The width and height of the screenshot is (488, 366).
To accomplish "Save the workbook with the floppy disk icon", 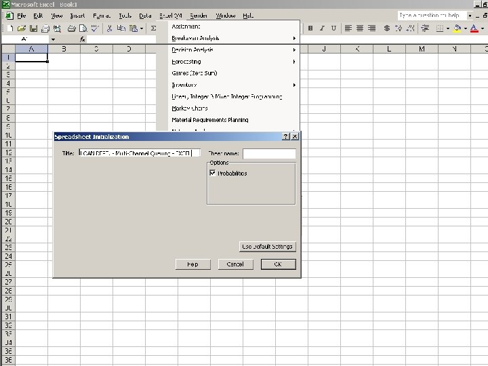I will click(33, 28).
